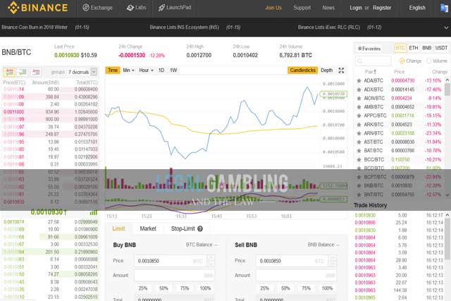Viewport: 451px width, 301px height.
Task: Show Favorites pairs list
Action: [369, 49]
